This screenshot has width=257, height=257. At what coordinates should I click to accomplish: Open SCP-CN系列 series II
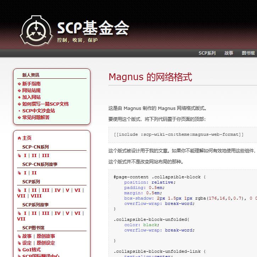click(34, 155)
